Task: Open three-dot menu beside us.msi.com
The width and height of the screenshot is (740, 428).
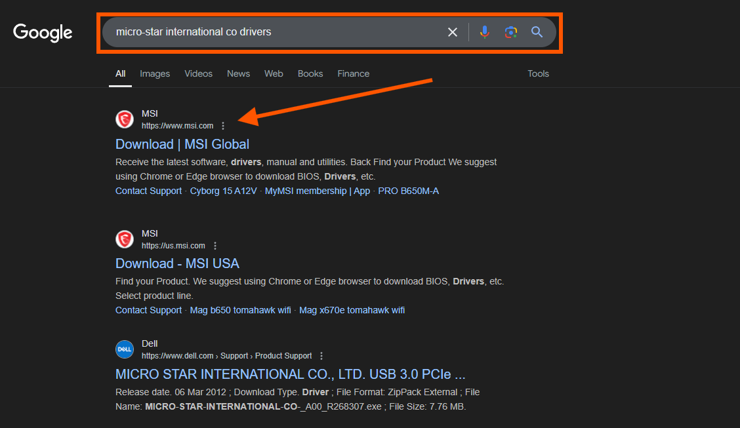Action: click(215, 246)
